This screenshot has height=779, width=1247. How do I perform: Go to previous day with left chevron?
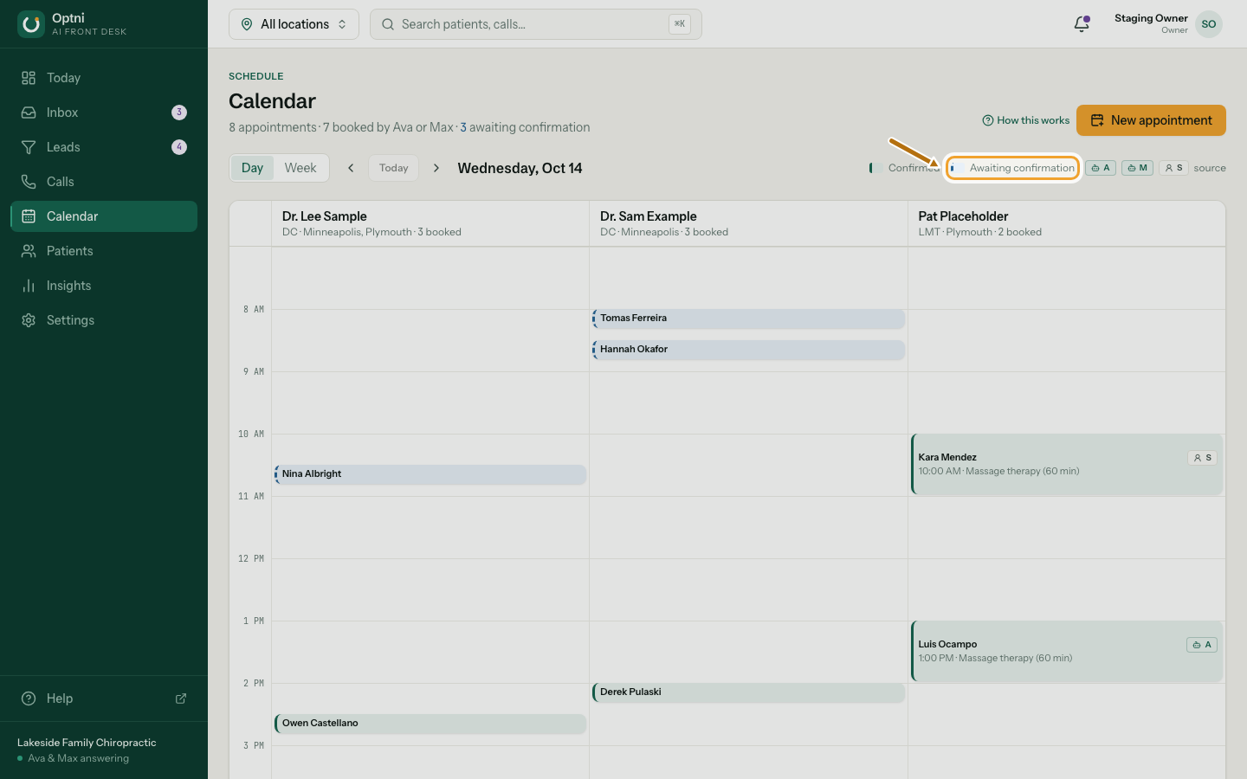351,168
